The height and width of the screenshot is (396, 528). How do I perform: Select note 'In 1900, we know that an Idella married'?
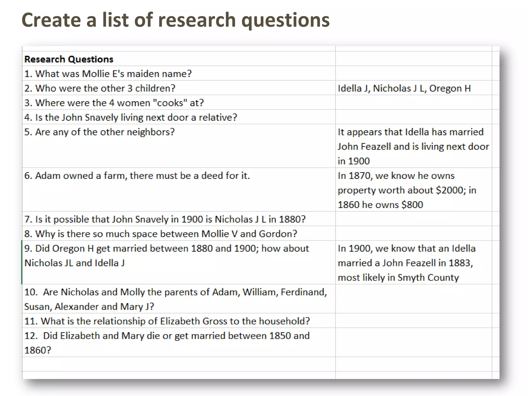pos(414,262)
